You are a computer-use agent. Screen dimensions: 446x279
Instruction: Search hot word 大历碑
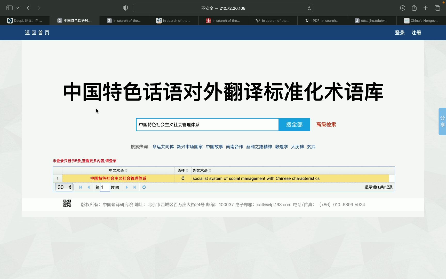coord(297,147)
